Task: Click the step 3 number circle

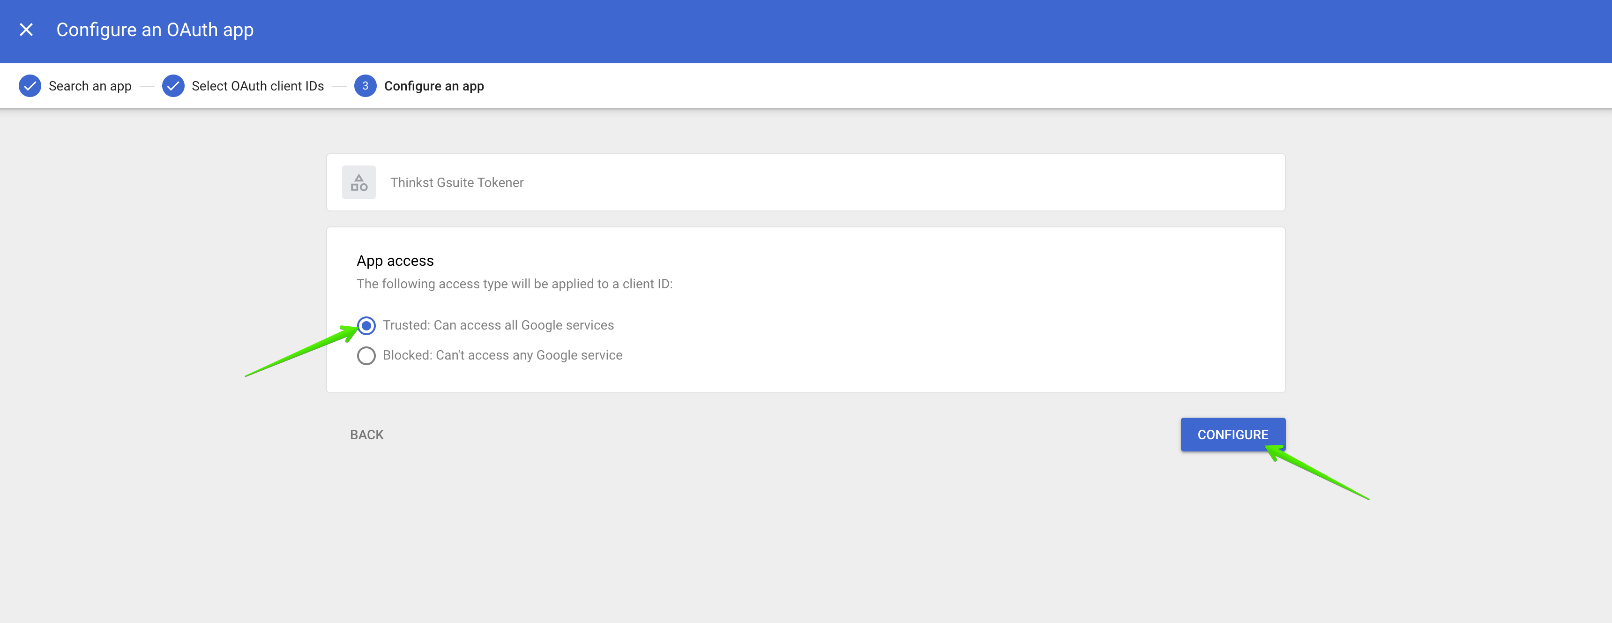Action: pyautogui.click(x=366, y=86)
